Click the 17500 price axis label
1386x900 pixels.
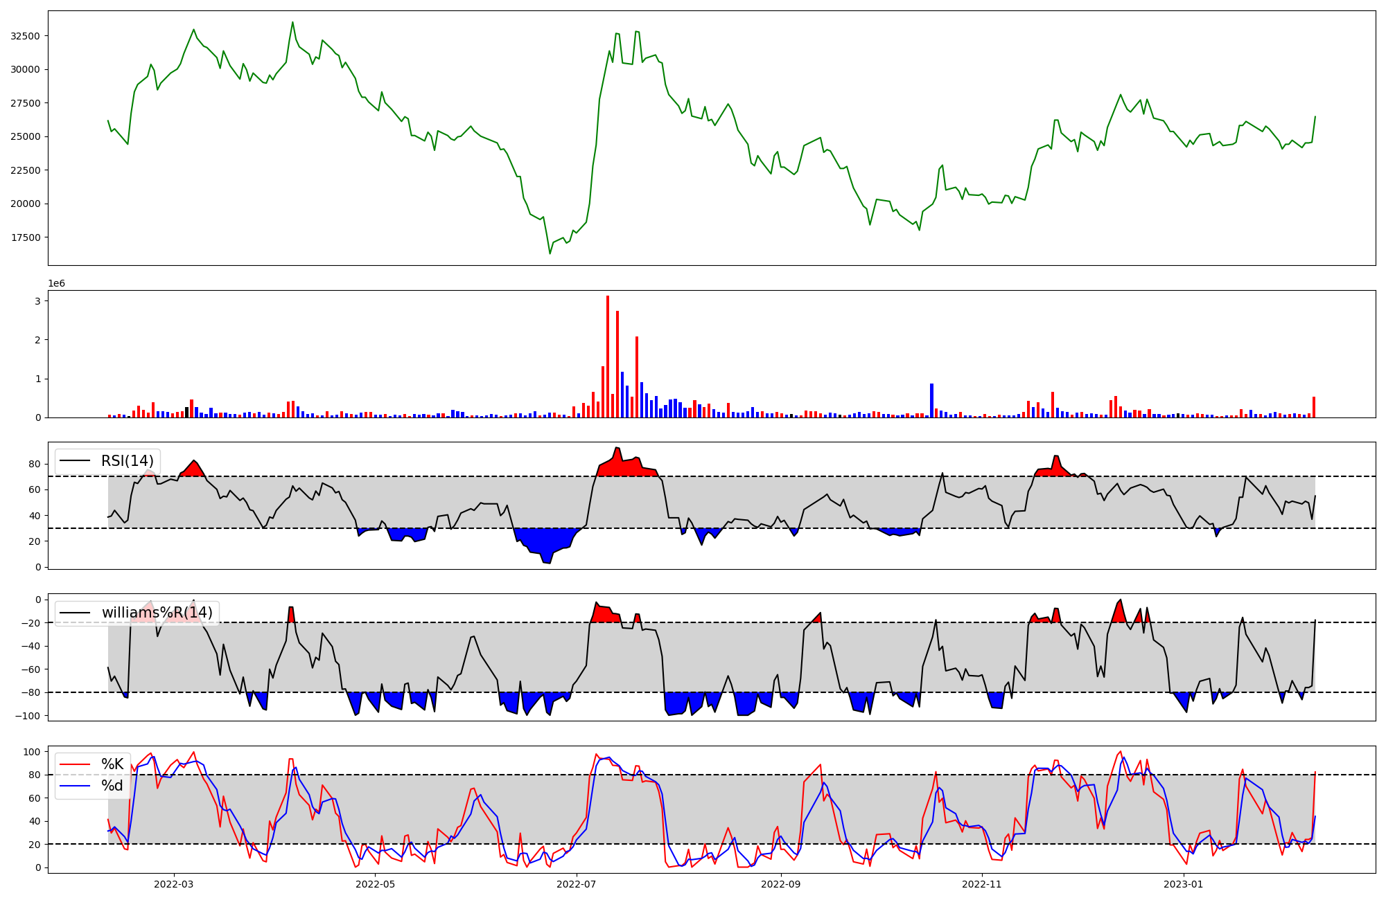pos(26,237)
